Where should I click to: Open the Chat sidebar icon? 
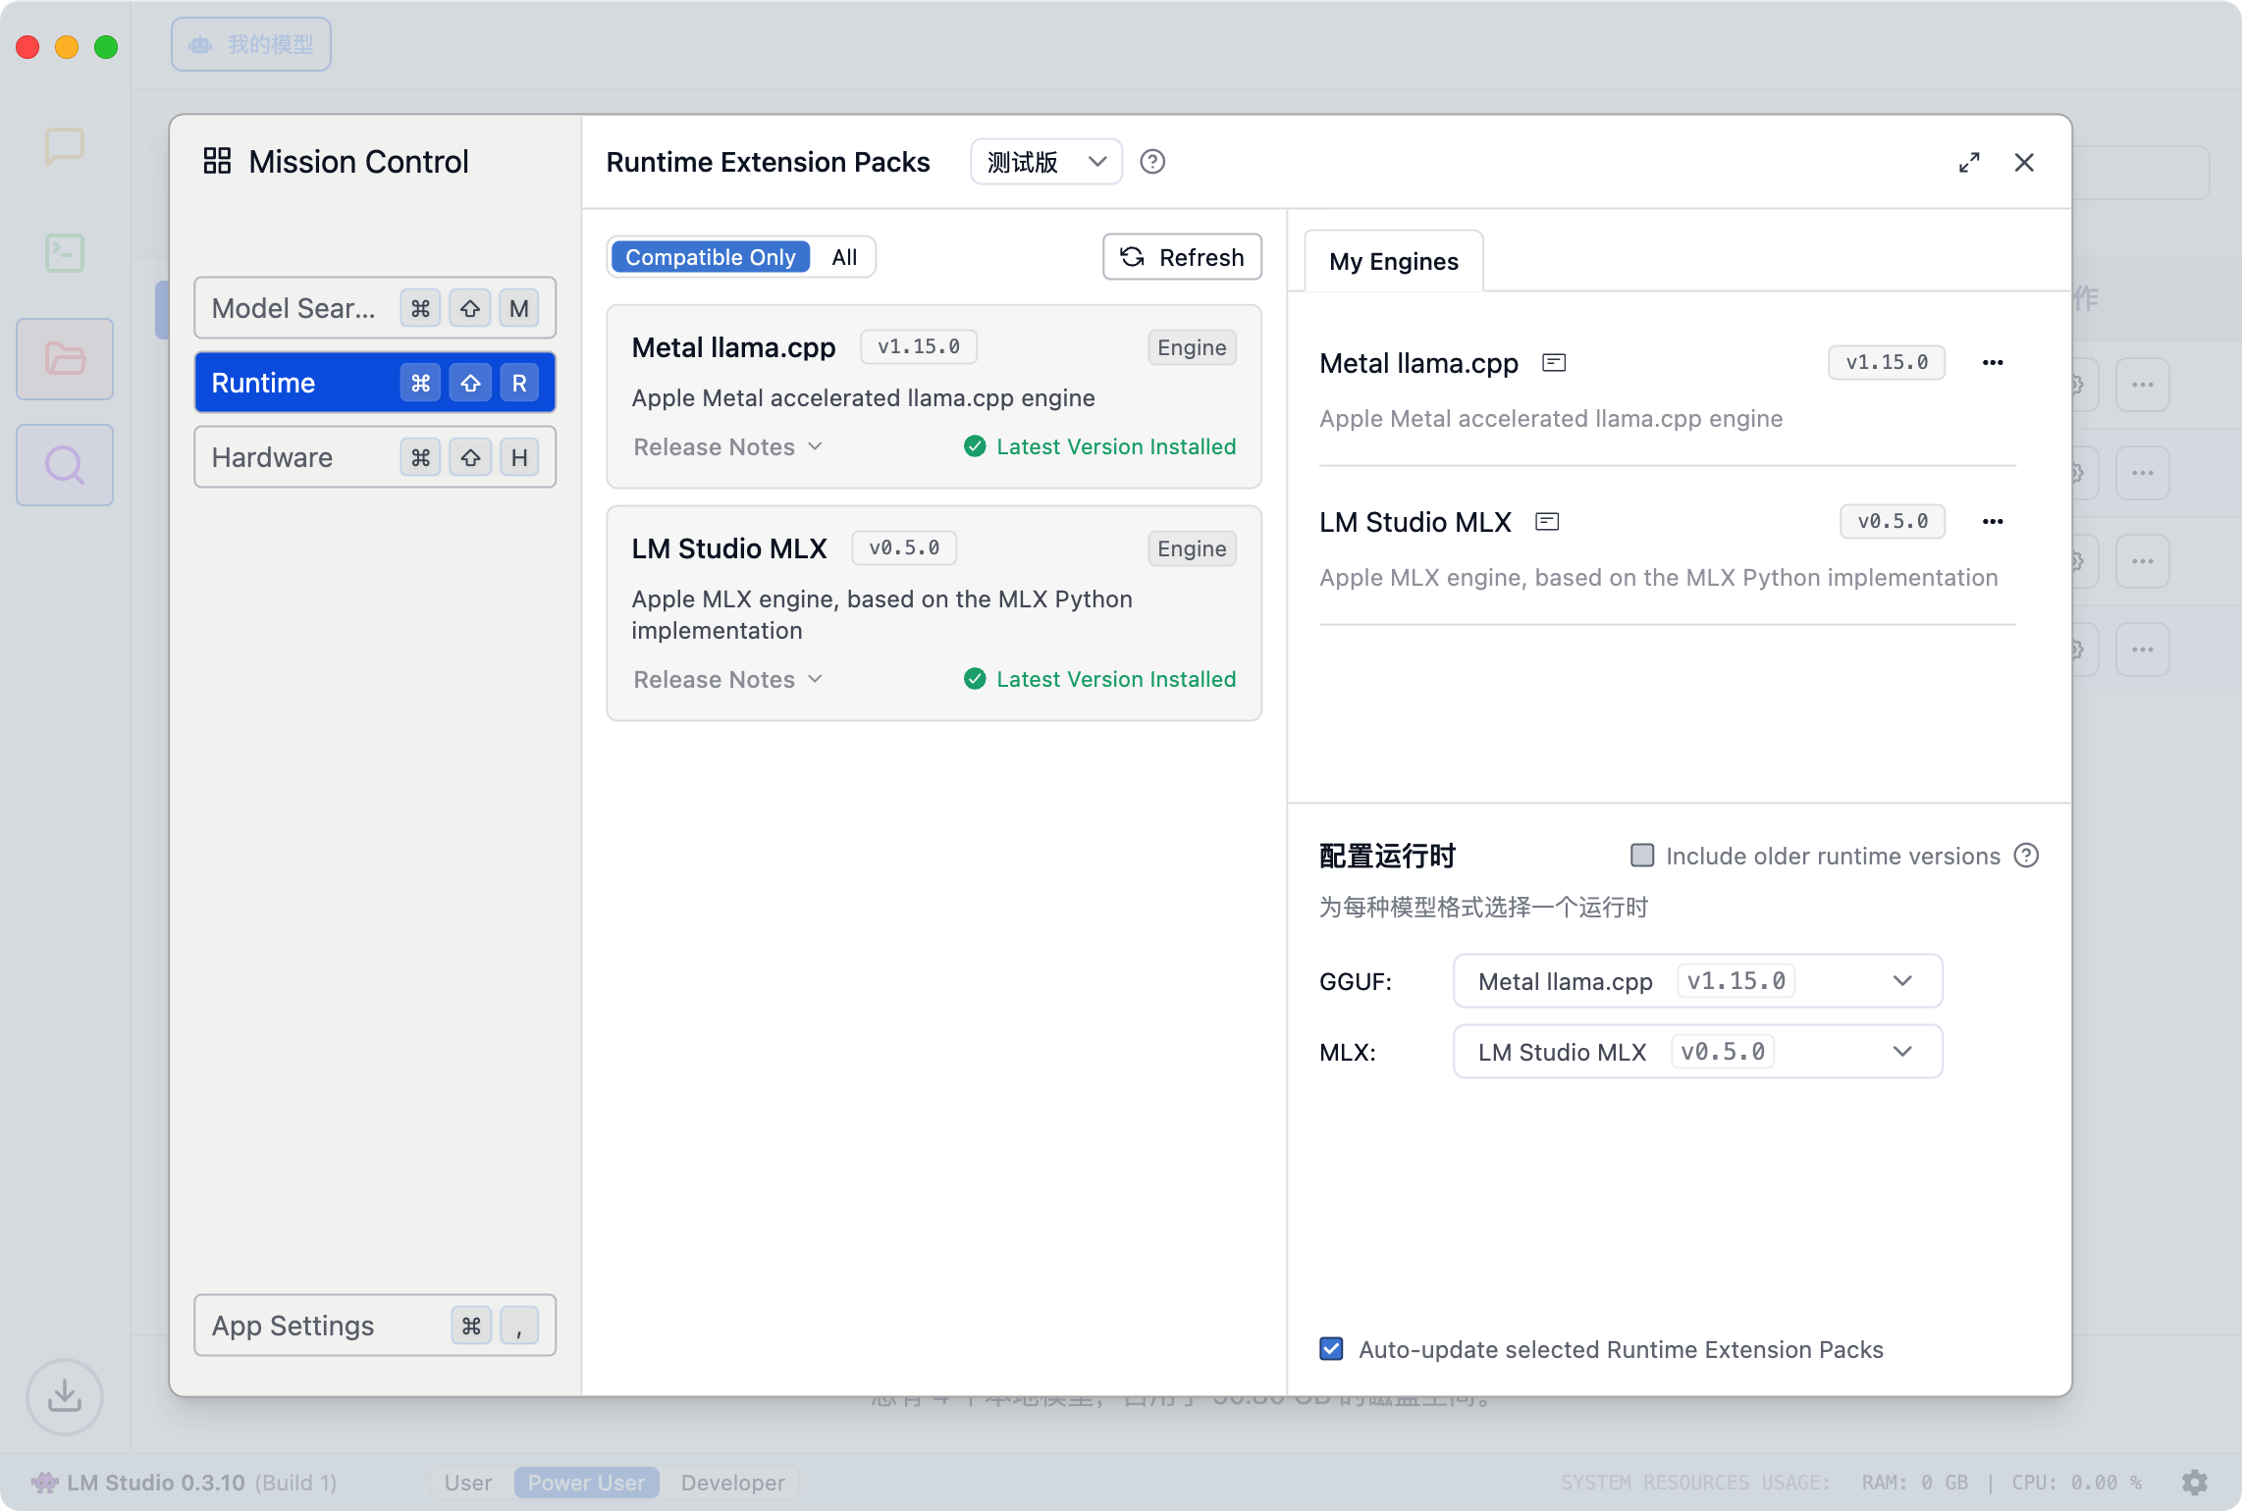[65, 147]
